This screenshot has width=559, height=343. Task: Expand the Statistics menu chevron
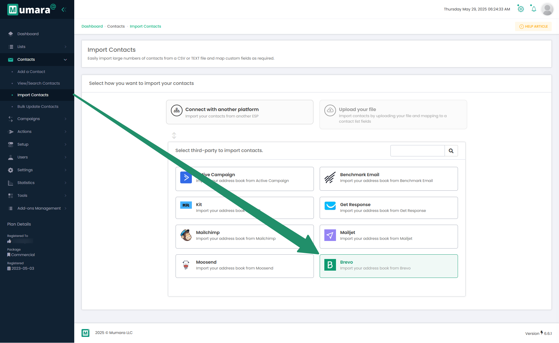click(66, 183)
